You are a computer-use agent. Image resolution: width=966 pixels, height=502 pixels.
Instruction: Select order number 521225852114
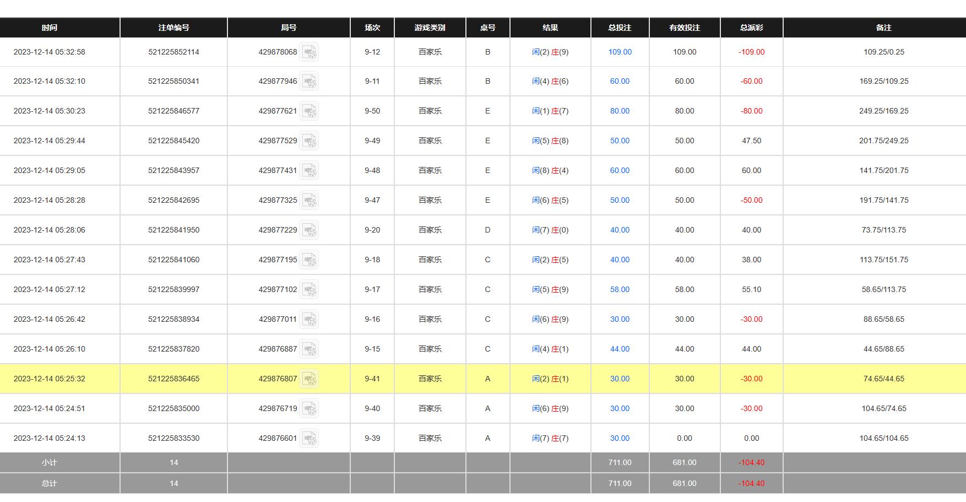click(173, 52)
